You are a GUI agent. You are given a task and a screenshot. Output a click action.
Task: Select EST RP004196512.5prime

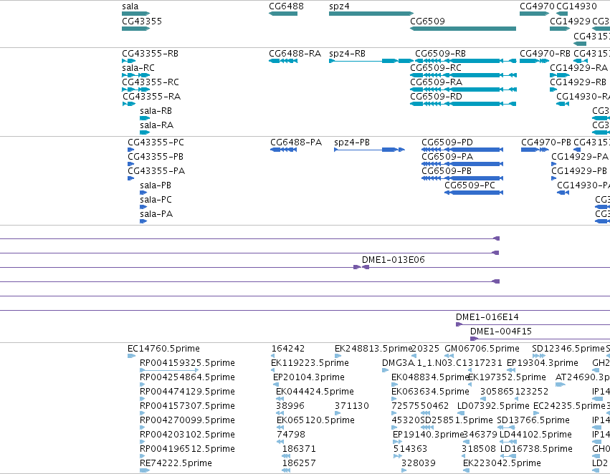143,457
